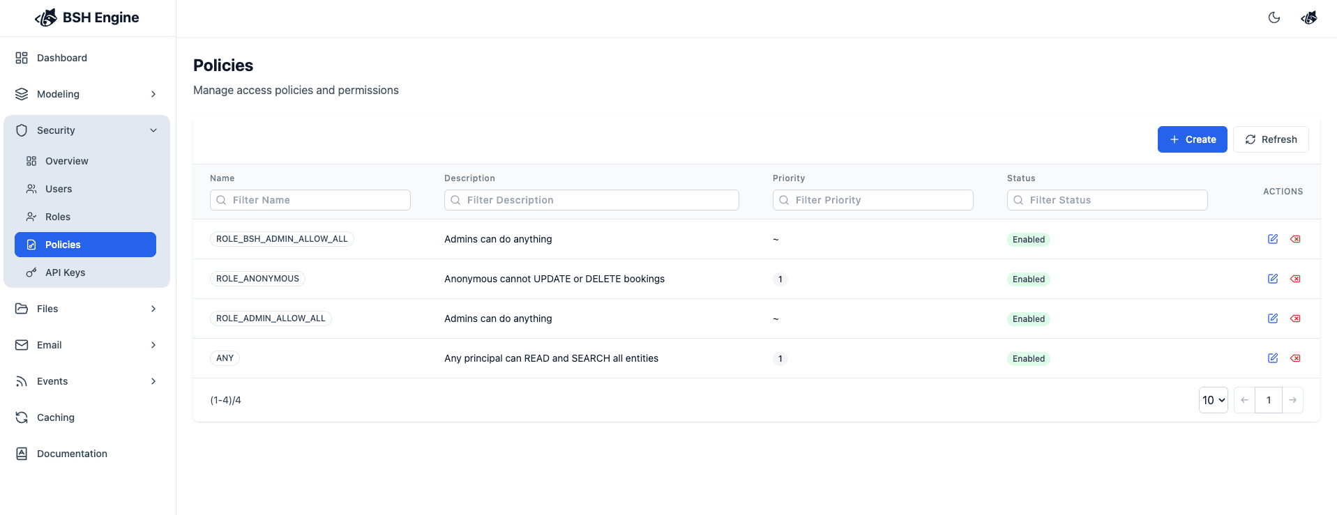
Task: Edit the ROLE_ANONYMOUS policy
Action: [x=1272, y=279]
